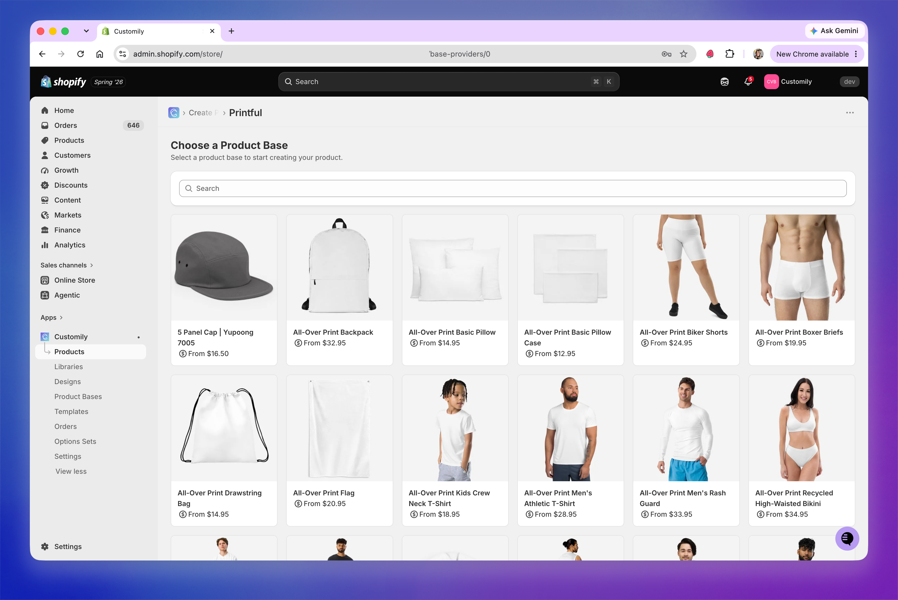
Task: Focus the Shopify global search bar
Action: [x=449, y=81]
